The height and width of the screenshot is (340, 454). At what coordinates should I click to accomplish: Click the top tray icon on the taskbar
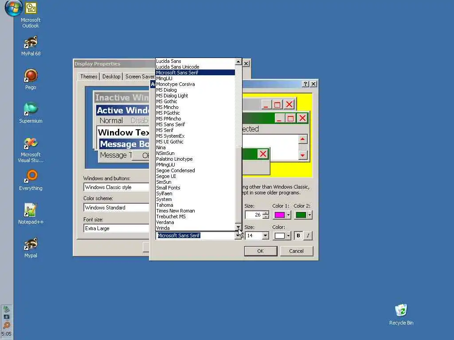(6, 309)
